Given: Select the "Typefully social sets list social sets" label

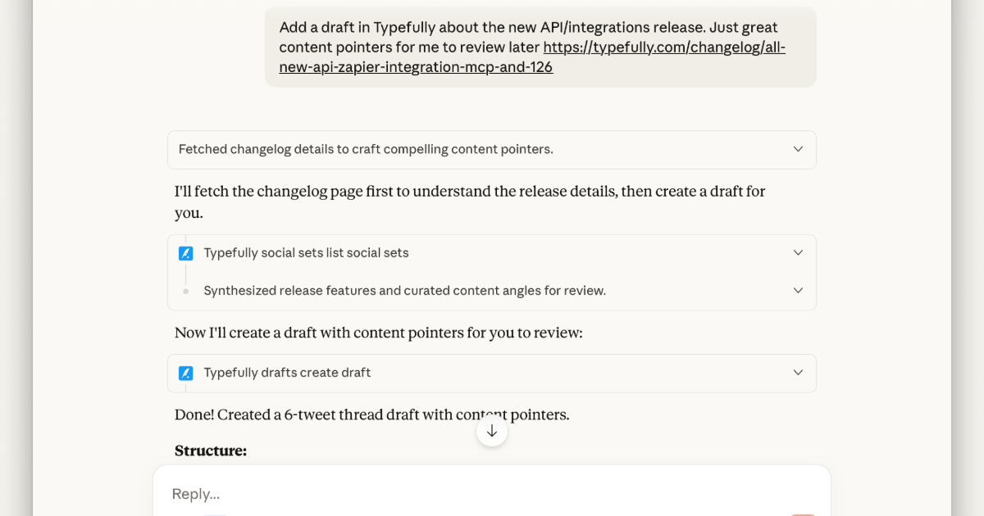Looking at the screenshot, I should 306,253.
